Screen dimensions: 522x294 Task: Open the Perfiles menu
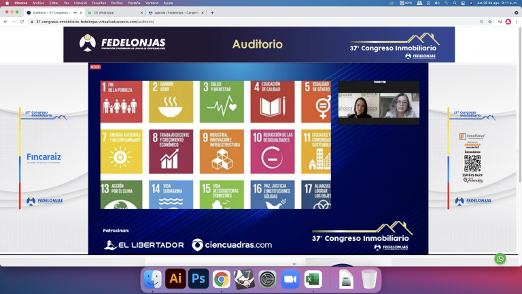point(117,3)
